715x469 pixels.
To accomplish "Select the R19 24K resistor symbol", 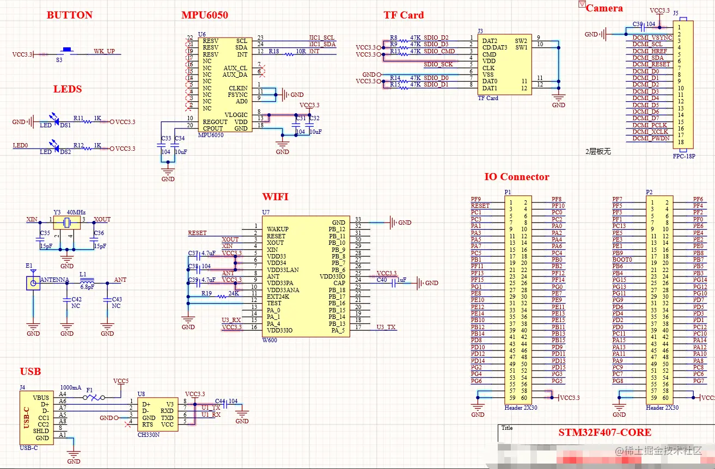I will click(222, 297).
